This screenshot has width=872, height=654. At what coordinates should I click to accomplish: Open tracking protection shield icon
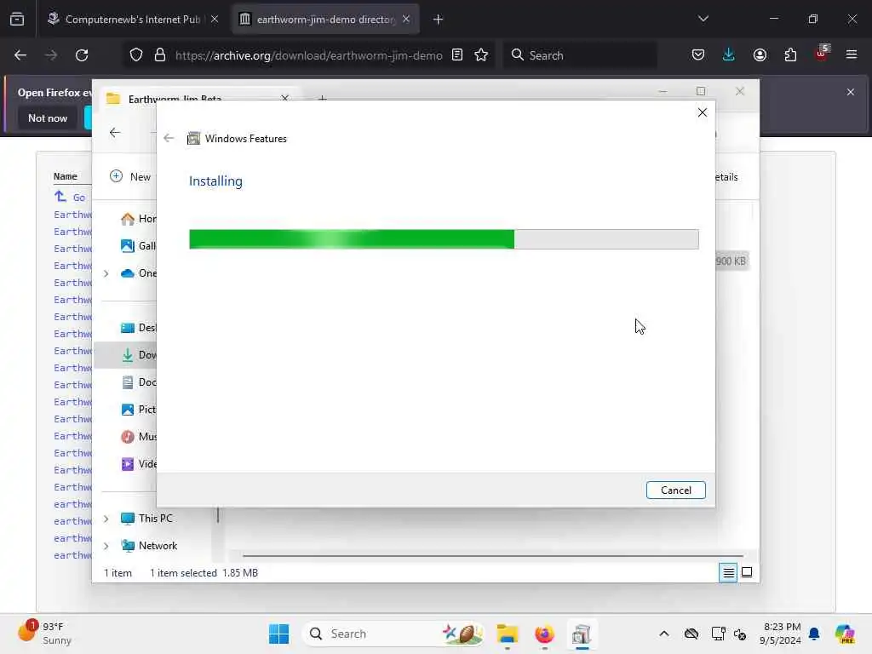pyautogui.click(x=136, y=55)
